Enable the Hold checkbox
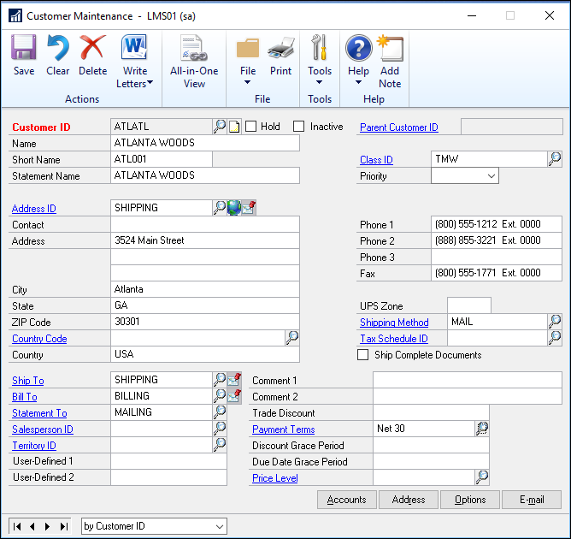 pos(251,127)
